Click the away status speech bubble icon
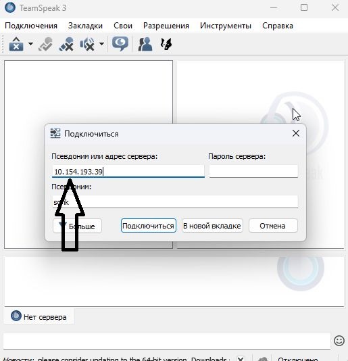 click(120, 44)
